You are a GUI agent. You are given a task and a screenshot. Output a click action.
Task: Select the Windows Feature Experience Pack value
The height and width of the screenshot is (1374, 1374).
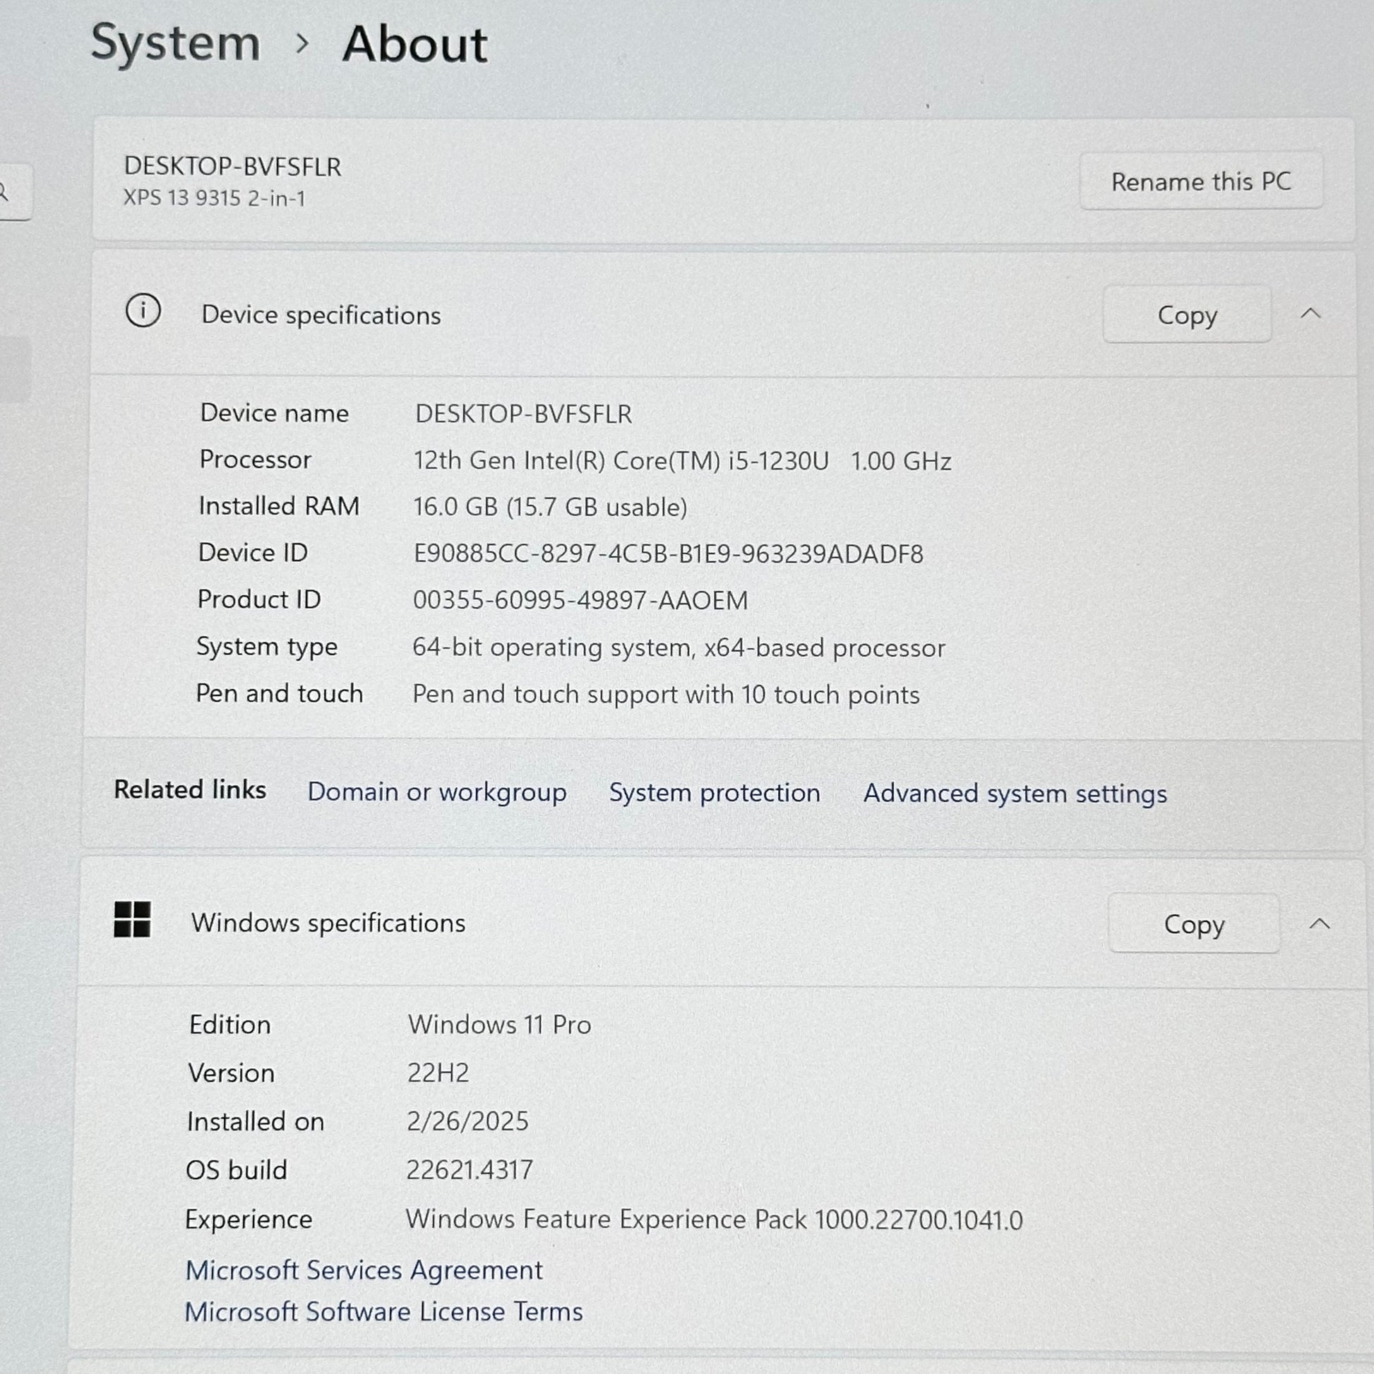click(714, 1219)
